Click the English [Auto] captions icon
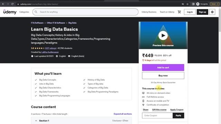 (x=69, y=56)
